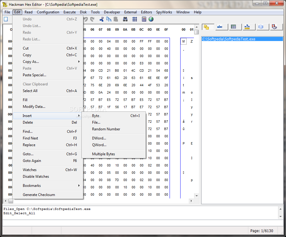Choose Select All menu entry
This screenshot has height=237, width=286.
click(48, 91)
